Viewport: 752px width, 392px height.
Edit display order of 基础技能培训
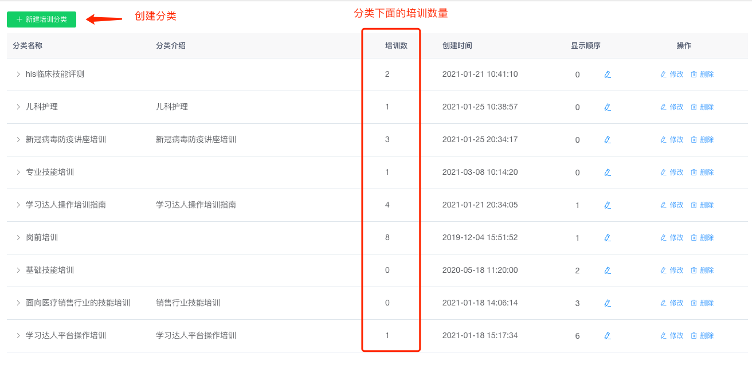(608, 271)
